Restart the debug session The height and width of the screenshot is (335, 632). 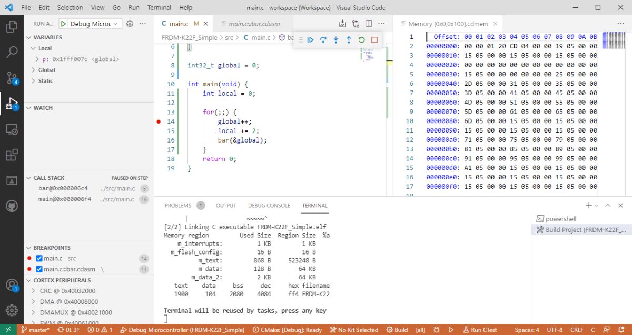pos(361,40)
